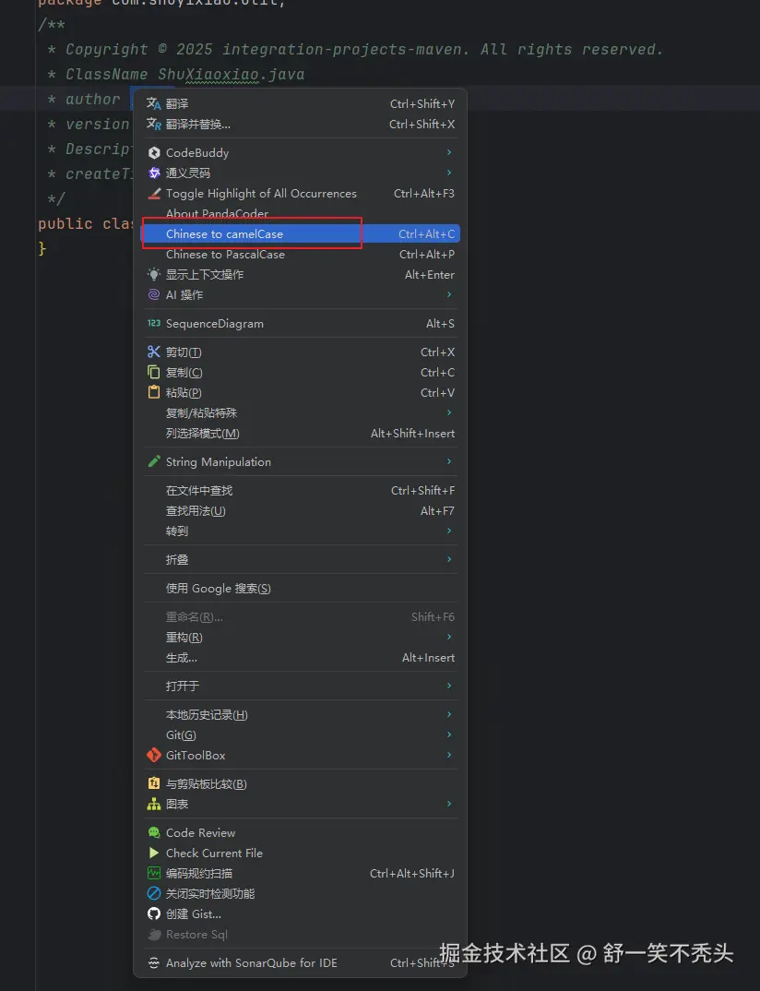Click the clipboard icon for 粘贴
The height and width of the screenshot is (991, 760).
[154, 393]
